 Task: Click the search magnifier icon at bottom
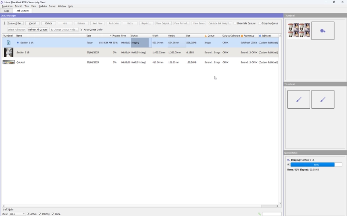(x=259, y=214)
